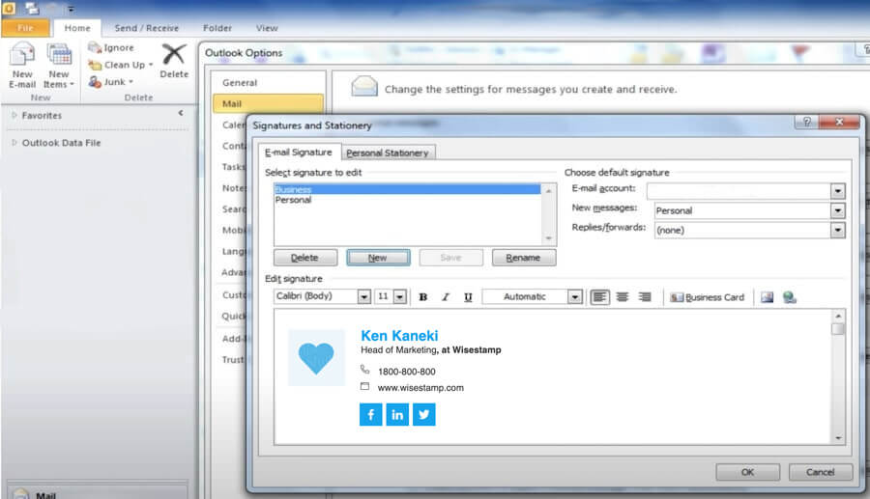
Task: Click the Twitter icon in signature
Action: coord(424,414)
